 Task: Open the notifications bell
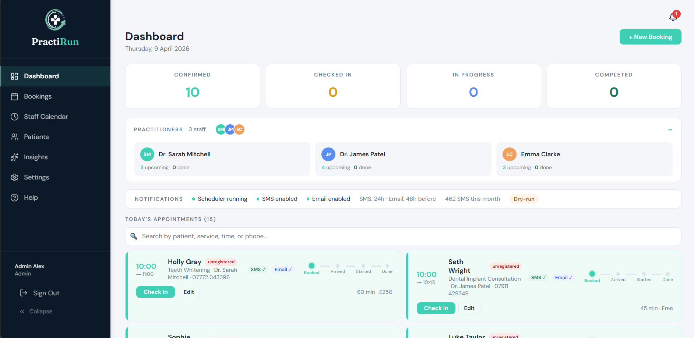[673, 17]
